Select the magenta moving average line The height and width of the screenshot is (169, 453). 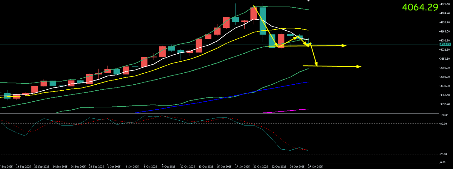285,111
